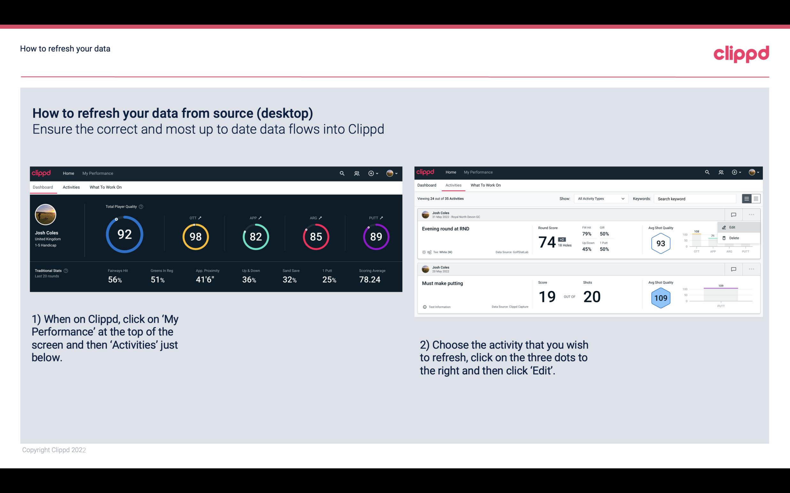Screen dimensions: 790x493
Task: Click the 'My Performance' navigation menu item
Action: pyautogui.click(x=97, y=173)
